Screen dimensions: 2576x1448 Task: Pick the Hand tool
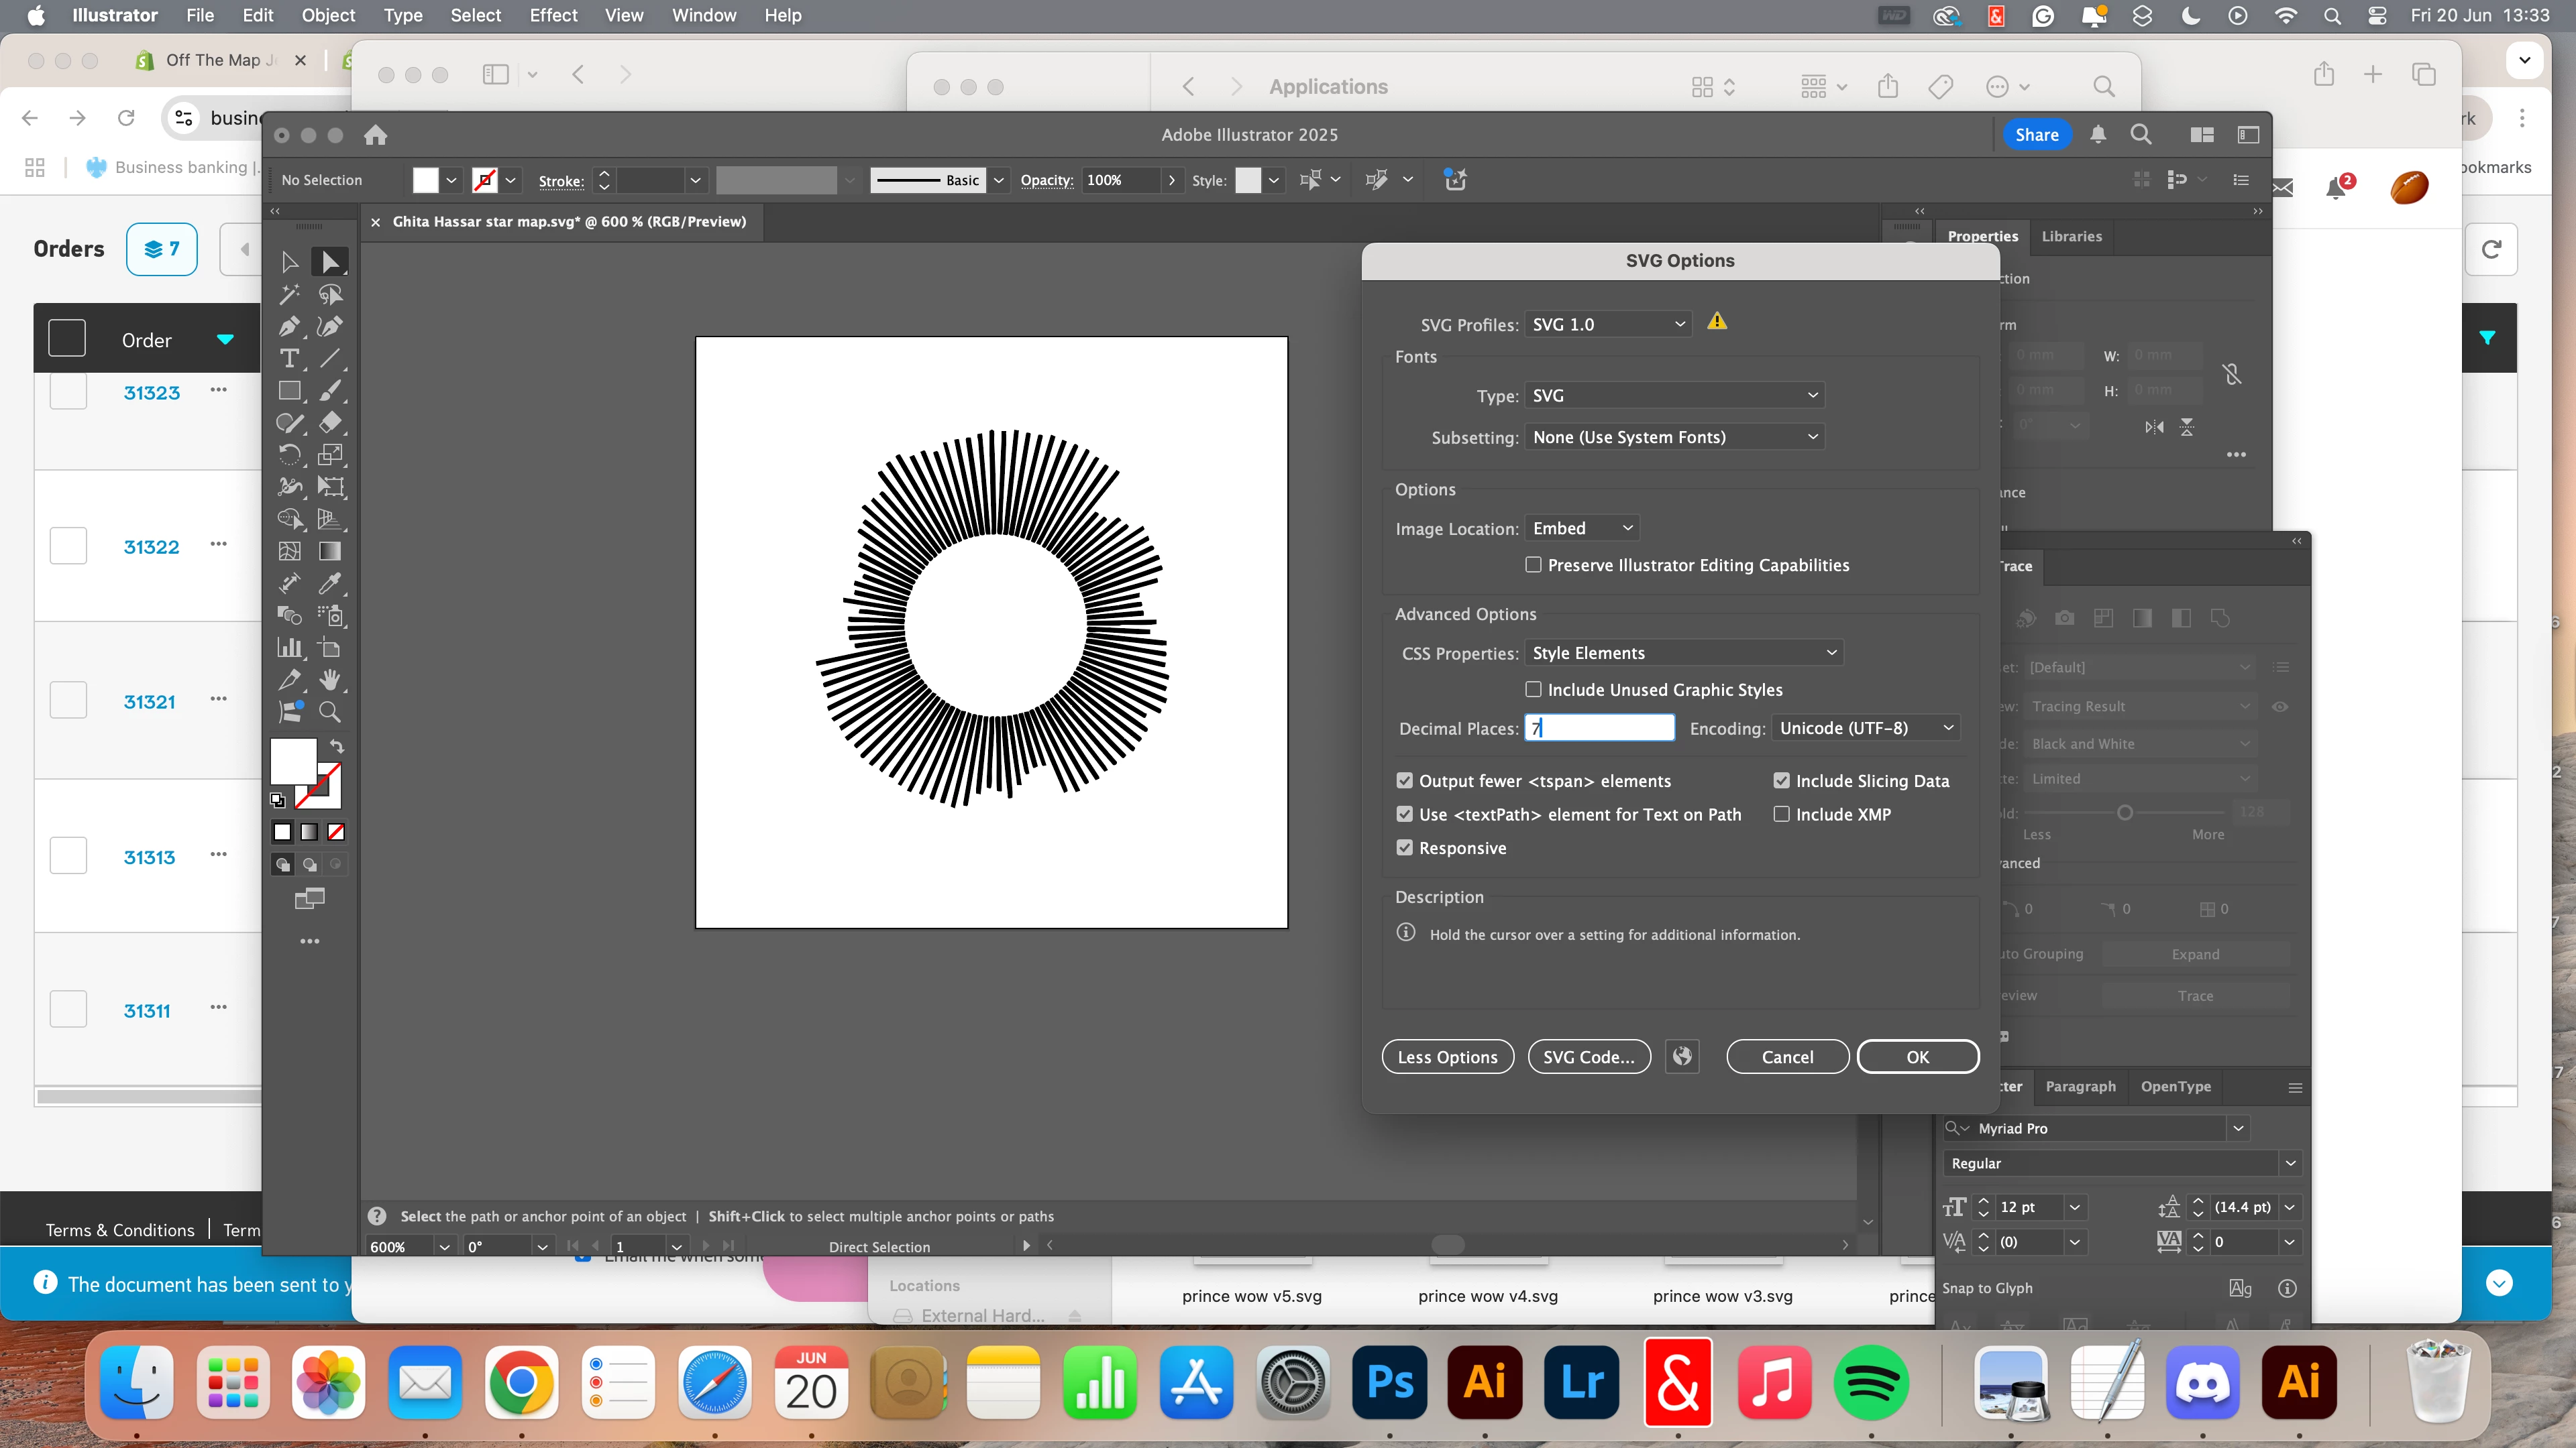pyautogui.click(x=330, y=680)
